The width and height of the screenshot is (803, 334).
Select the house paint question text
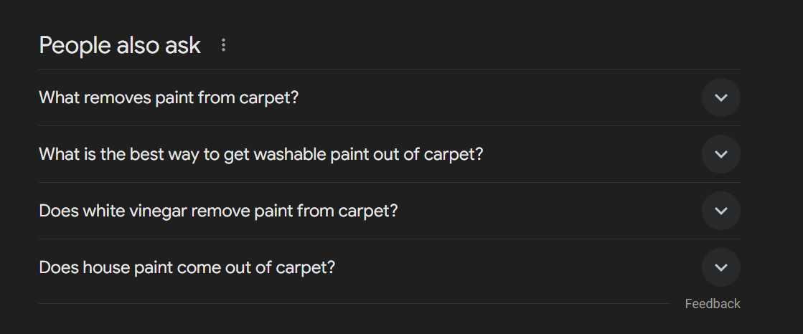coord(187,267)
